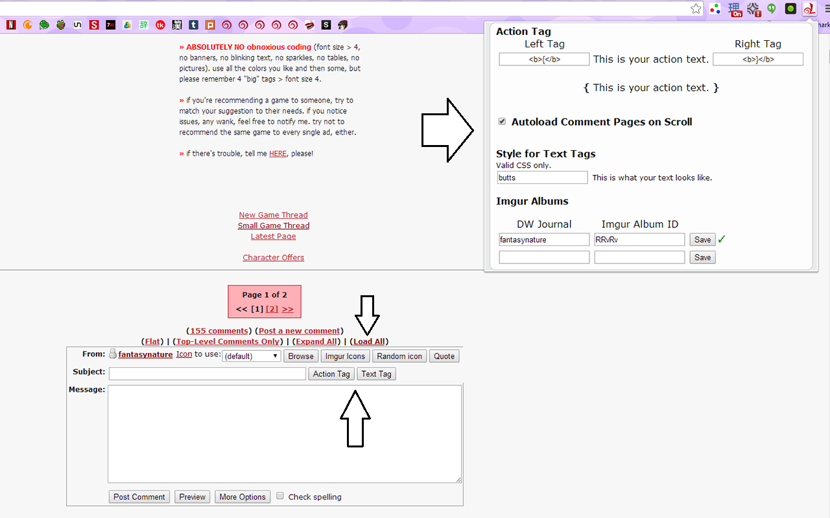
Task: Click the empty second Imgur Album ID field
Action: coord(639,257)
